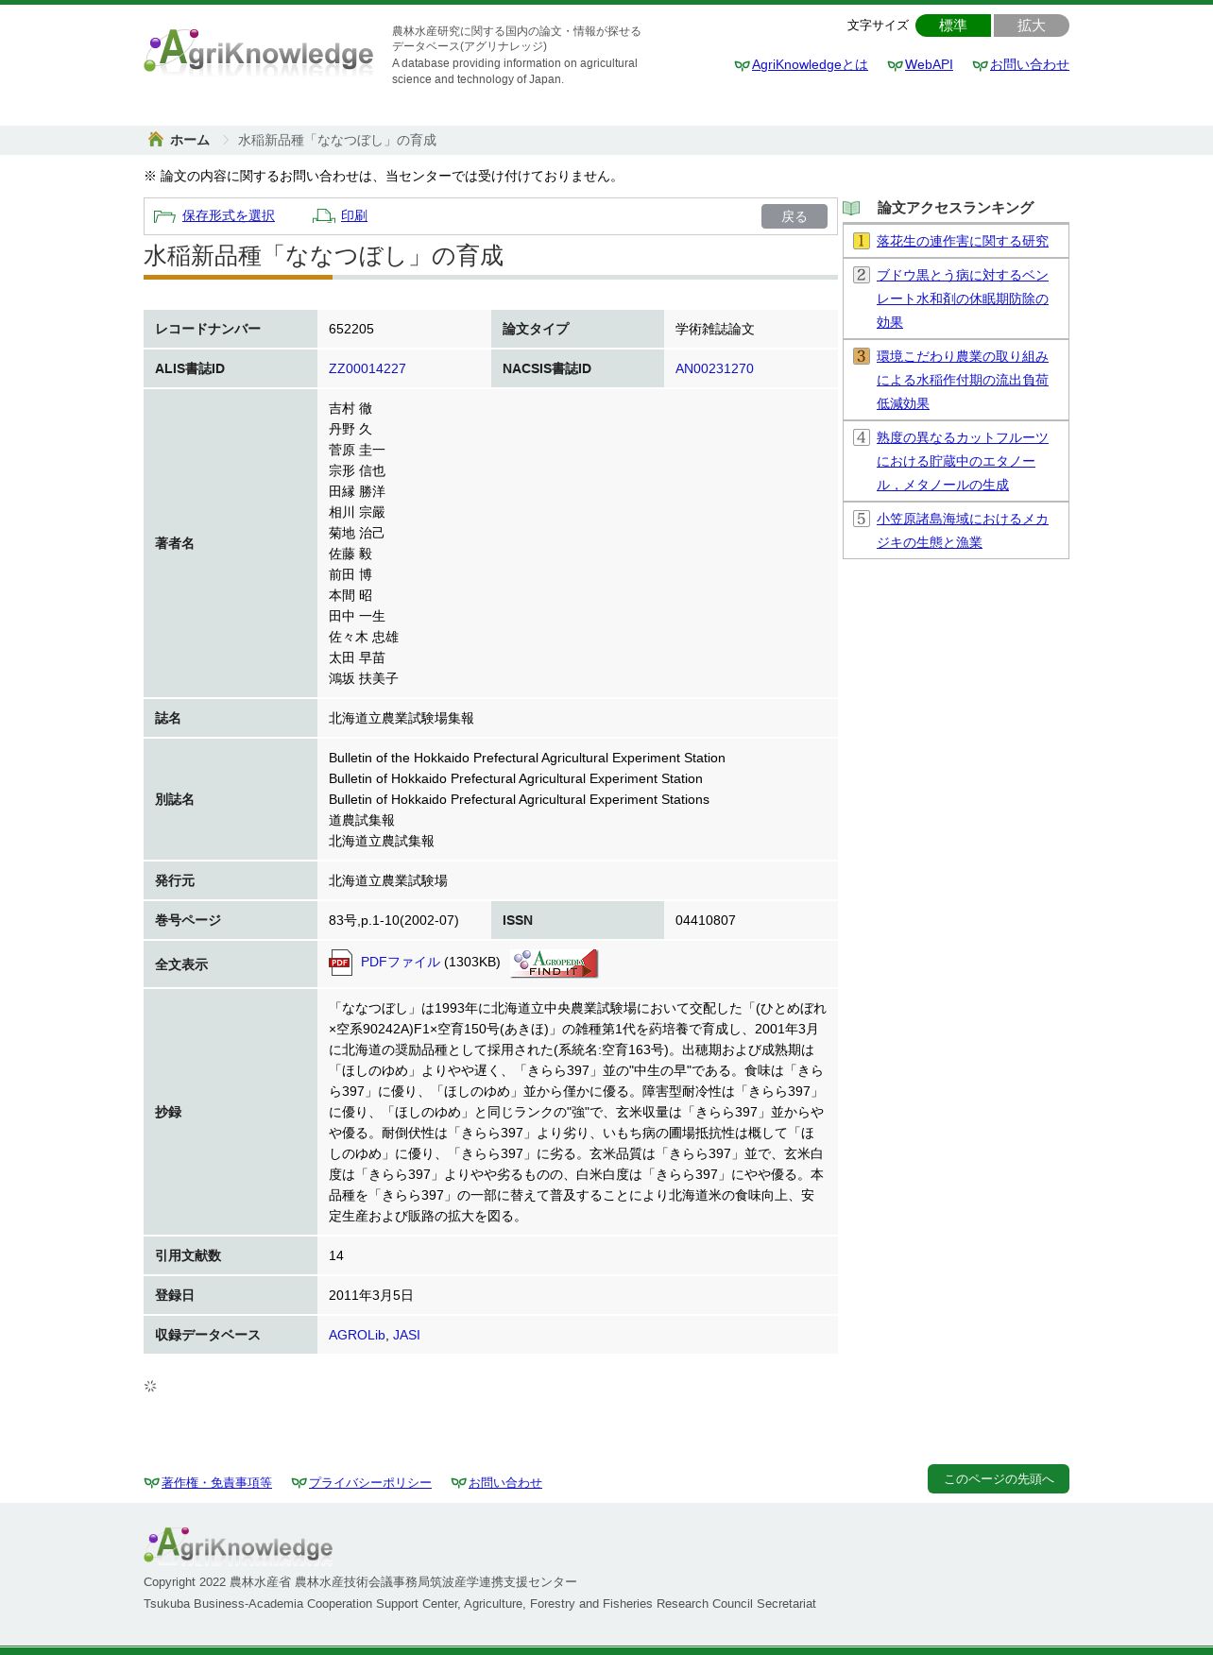
Task: Click the このページの先頭へ button
Action: pos(999,1479)
